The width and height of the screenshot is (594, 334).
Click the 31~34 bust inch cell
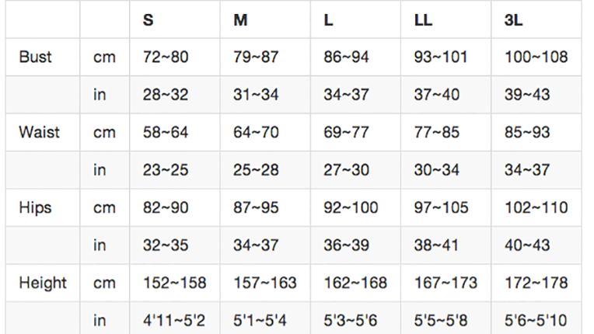[256, 95]
